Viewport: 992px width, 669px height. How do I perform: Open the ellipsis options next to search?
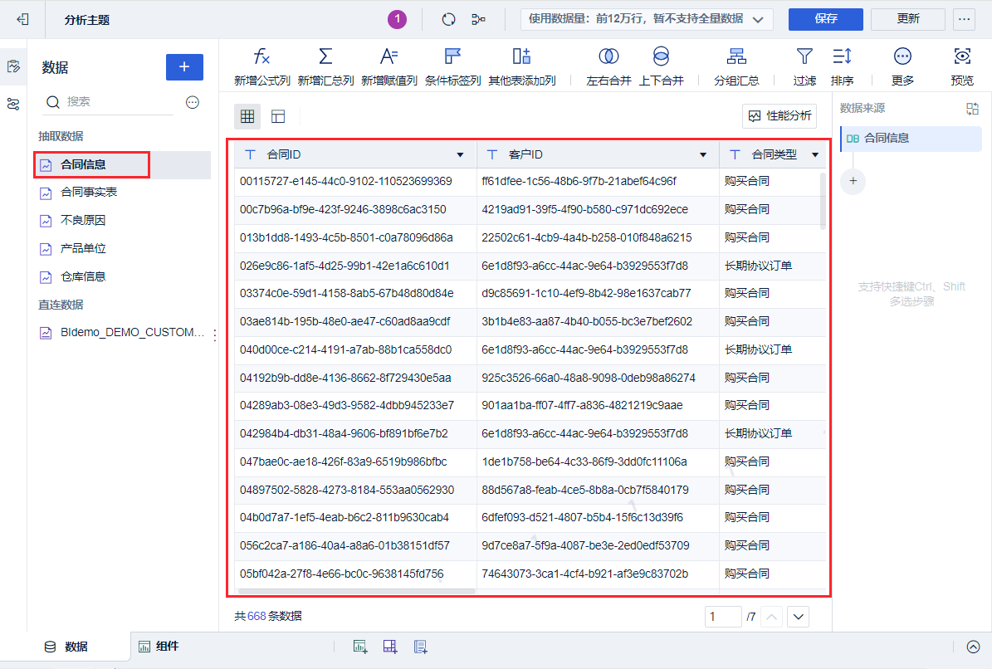click(x=193, y=102)
